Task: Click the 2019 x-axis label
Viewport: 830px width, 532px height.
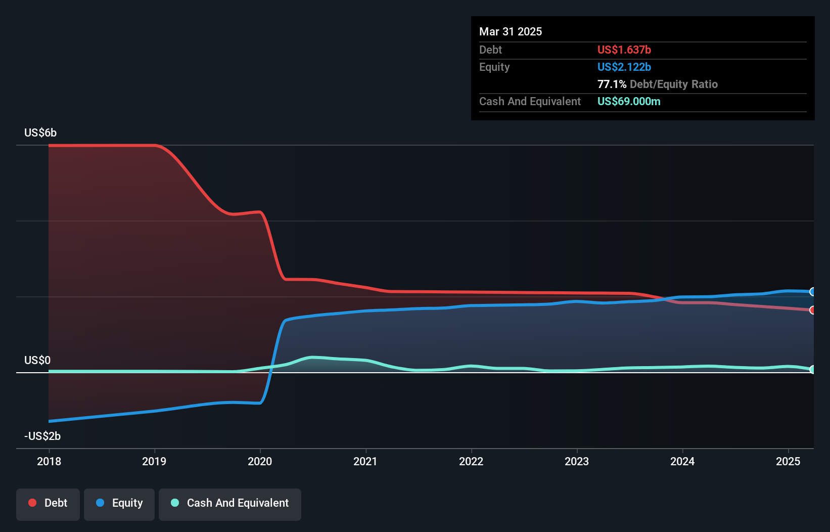Action: click(154, 461)
